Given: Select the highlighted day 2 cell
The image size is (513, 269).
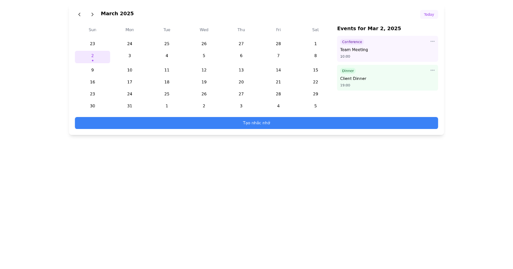Looking at the screenshot, I should tap(92, 56).
